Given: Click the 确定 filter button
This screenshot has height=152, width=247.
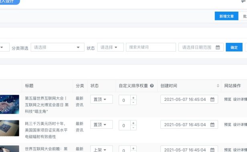Looking at the screenshot, I should pos(234,47).
